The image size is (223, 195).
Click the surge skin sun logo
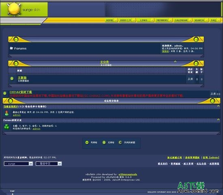tap(14, 9)
